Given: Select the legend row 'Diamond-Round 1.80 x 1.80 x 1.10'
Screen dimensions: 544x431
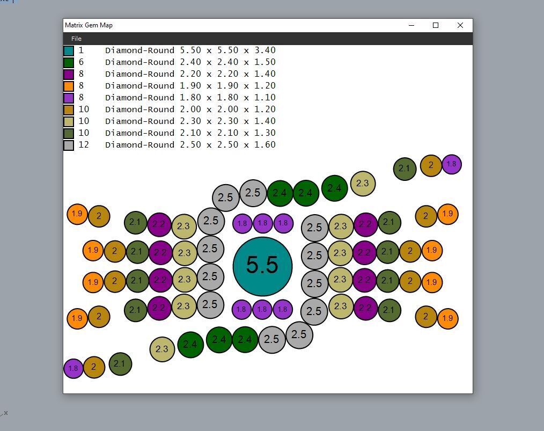Looking at the screenshot, I should pyautogui.click(x=190, y=98).
